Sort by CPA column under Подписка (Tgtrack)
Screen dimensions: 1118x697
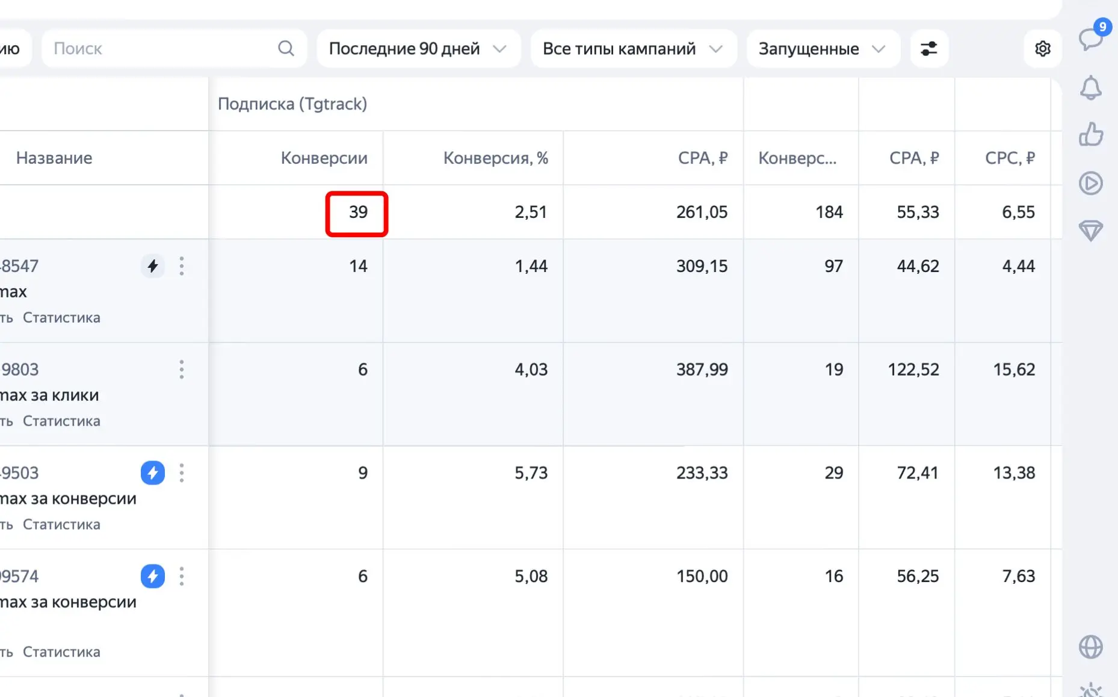click(702, 158)
